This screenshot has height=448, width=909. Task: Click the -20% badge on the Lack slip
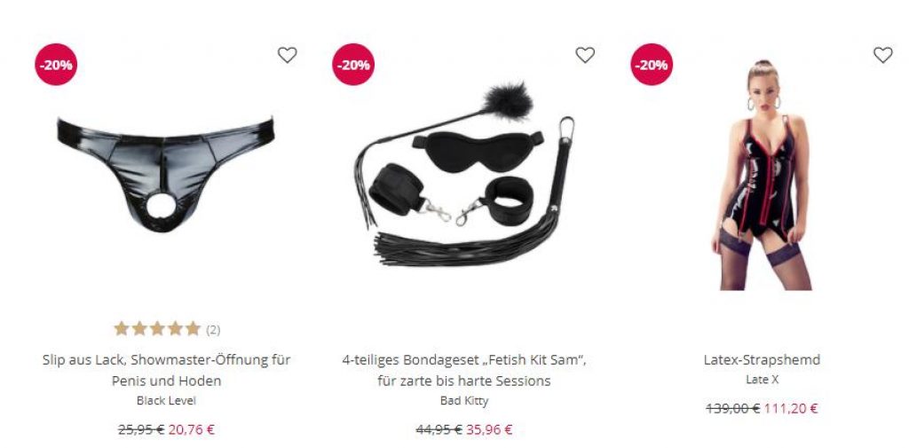56,65
